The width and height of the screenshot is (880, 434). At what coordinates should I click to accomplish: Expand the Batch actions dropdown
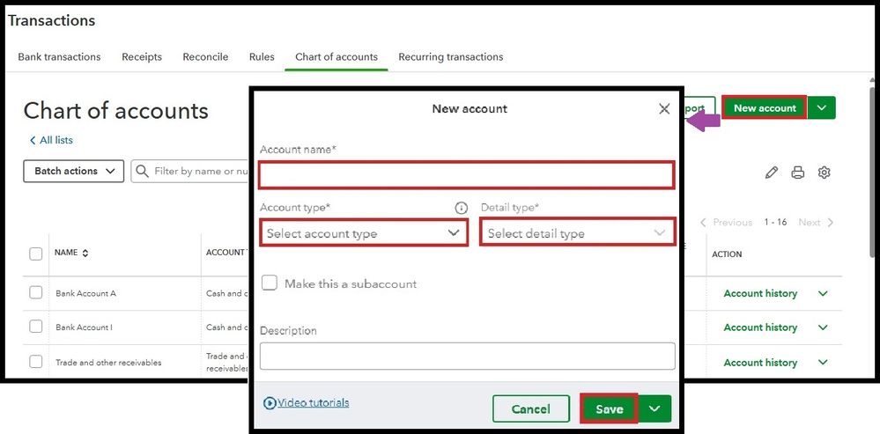pos(73,171)
